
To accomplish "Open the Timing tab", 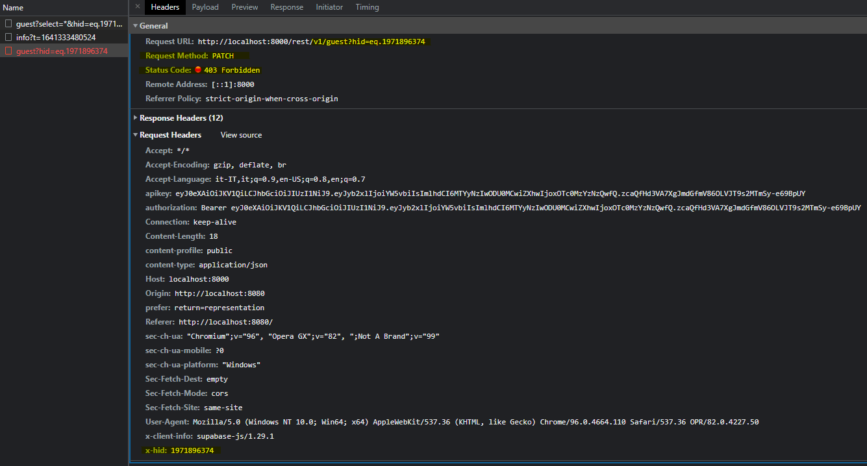I will pos(367,7).
